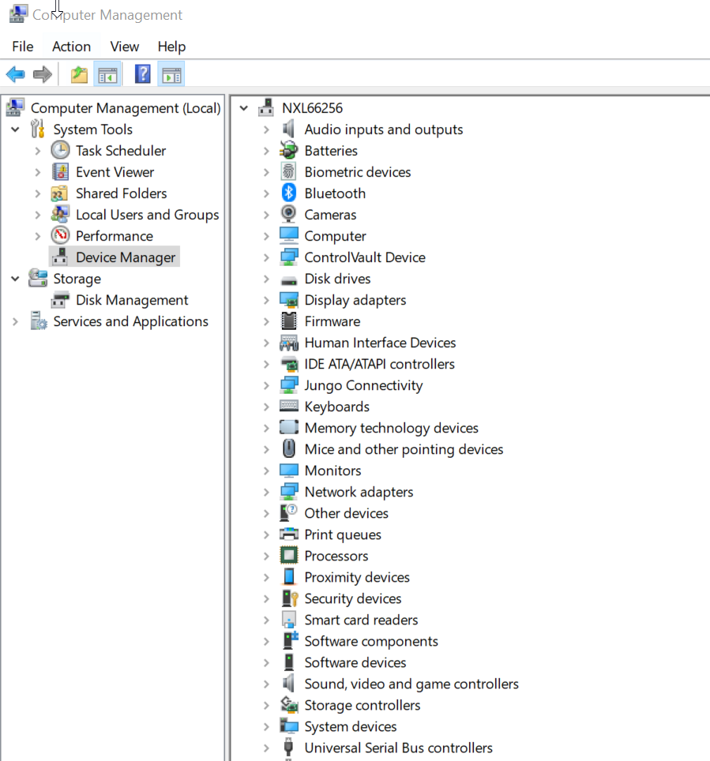The image size is (710, 761).
Task: Select Processors in the device list
Action: [x=336, y=555]
